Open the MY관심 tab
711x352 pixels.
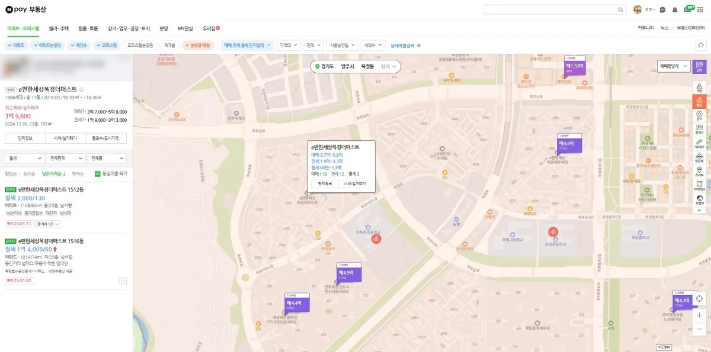click(x=185, y=28)
